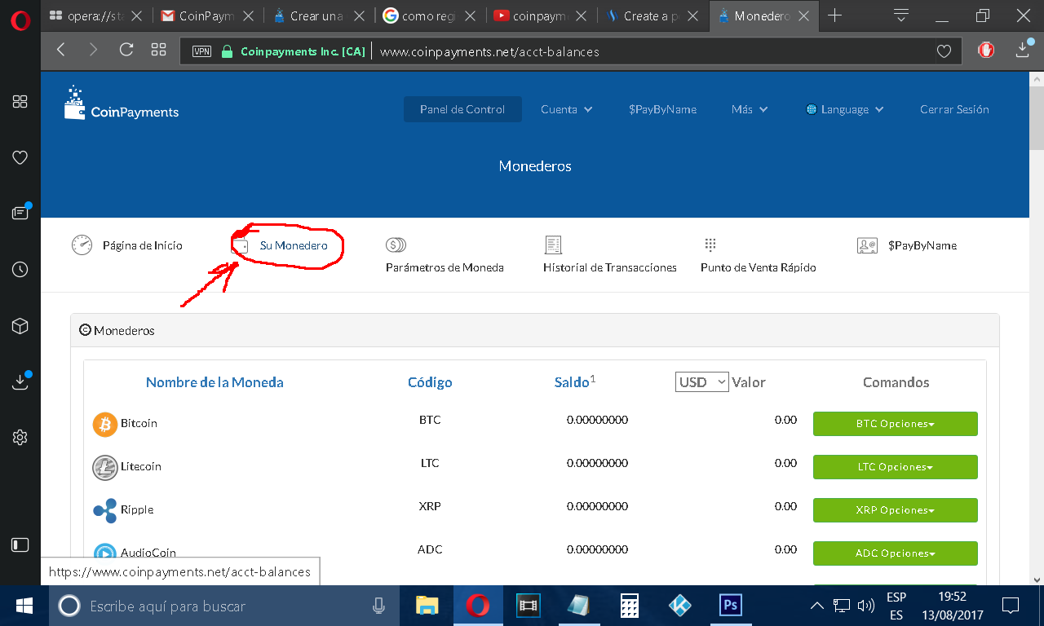This screenshot has height=626, width=1044.
Task: Go back to previous page
Action: click(61, 50)
